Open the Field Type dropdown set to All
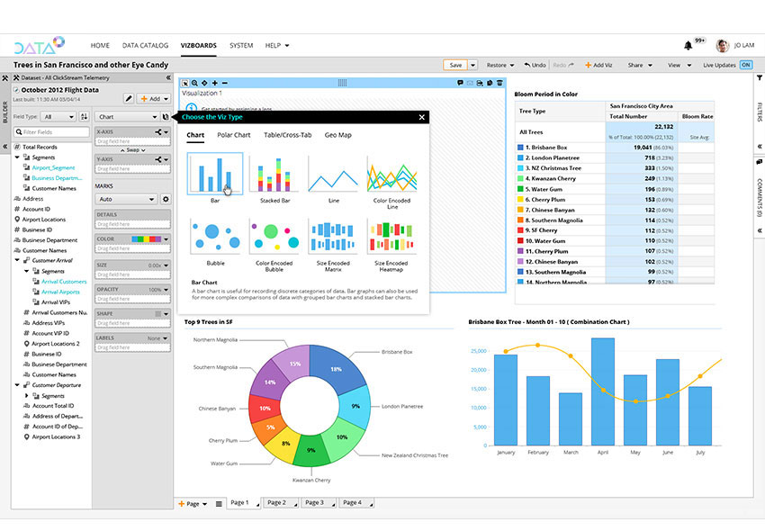Image resolution: width=765 pixels, height=531 pixels. click(59, 117)
